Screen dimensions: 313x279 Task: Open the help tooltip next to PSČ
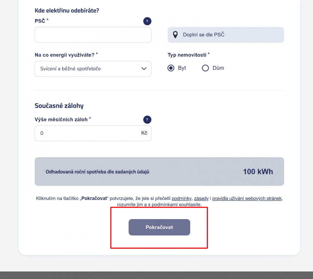147,21
